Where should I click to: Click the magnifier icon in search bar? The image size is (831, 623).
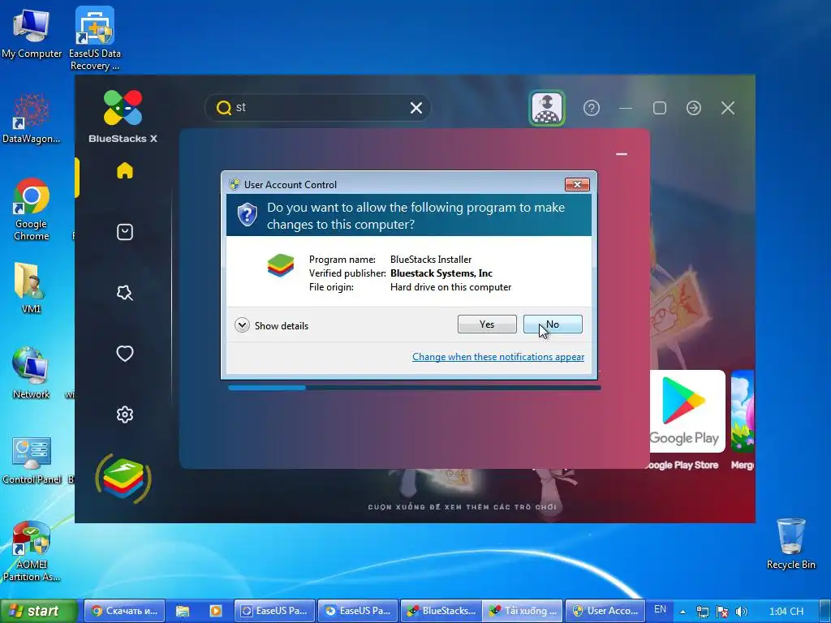[224, 108]
